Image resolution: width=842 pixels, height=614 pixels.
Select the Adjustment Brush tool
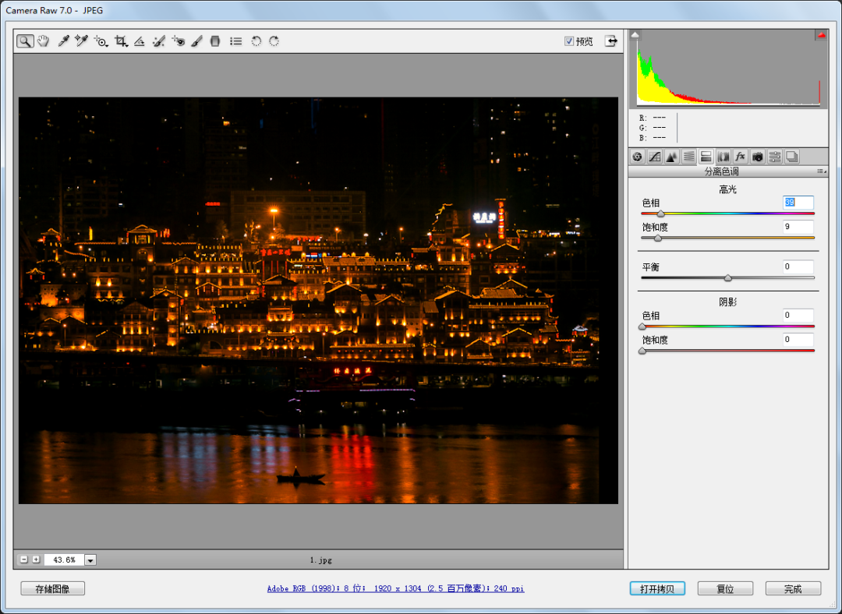click(x=196, y=41)
